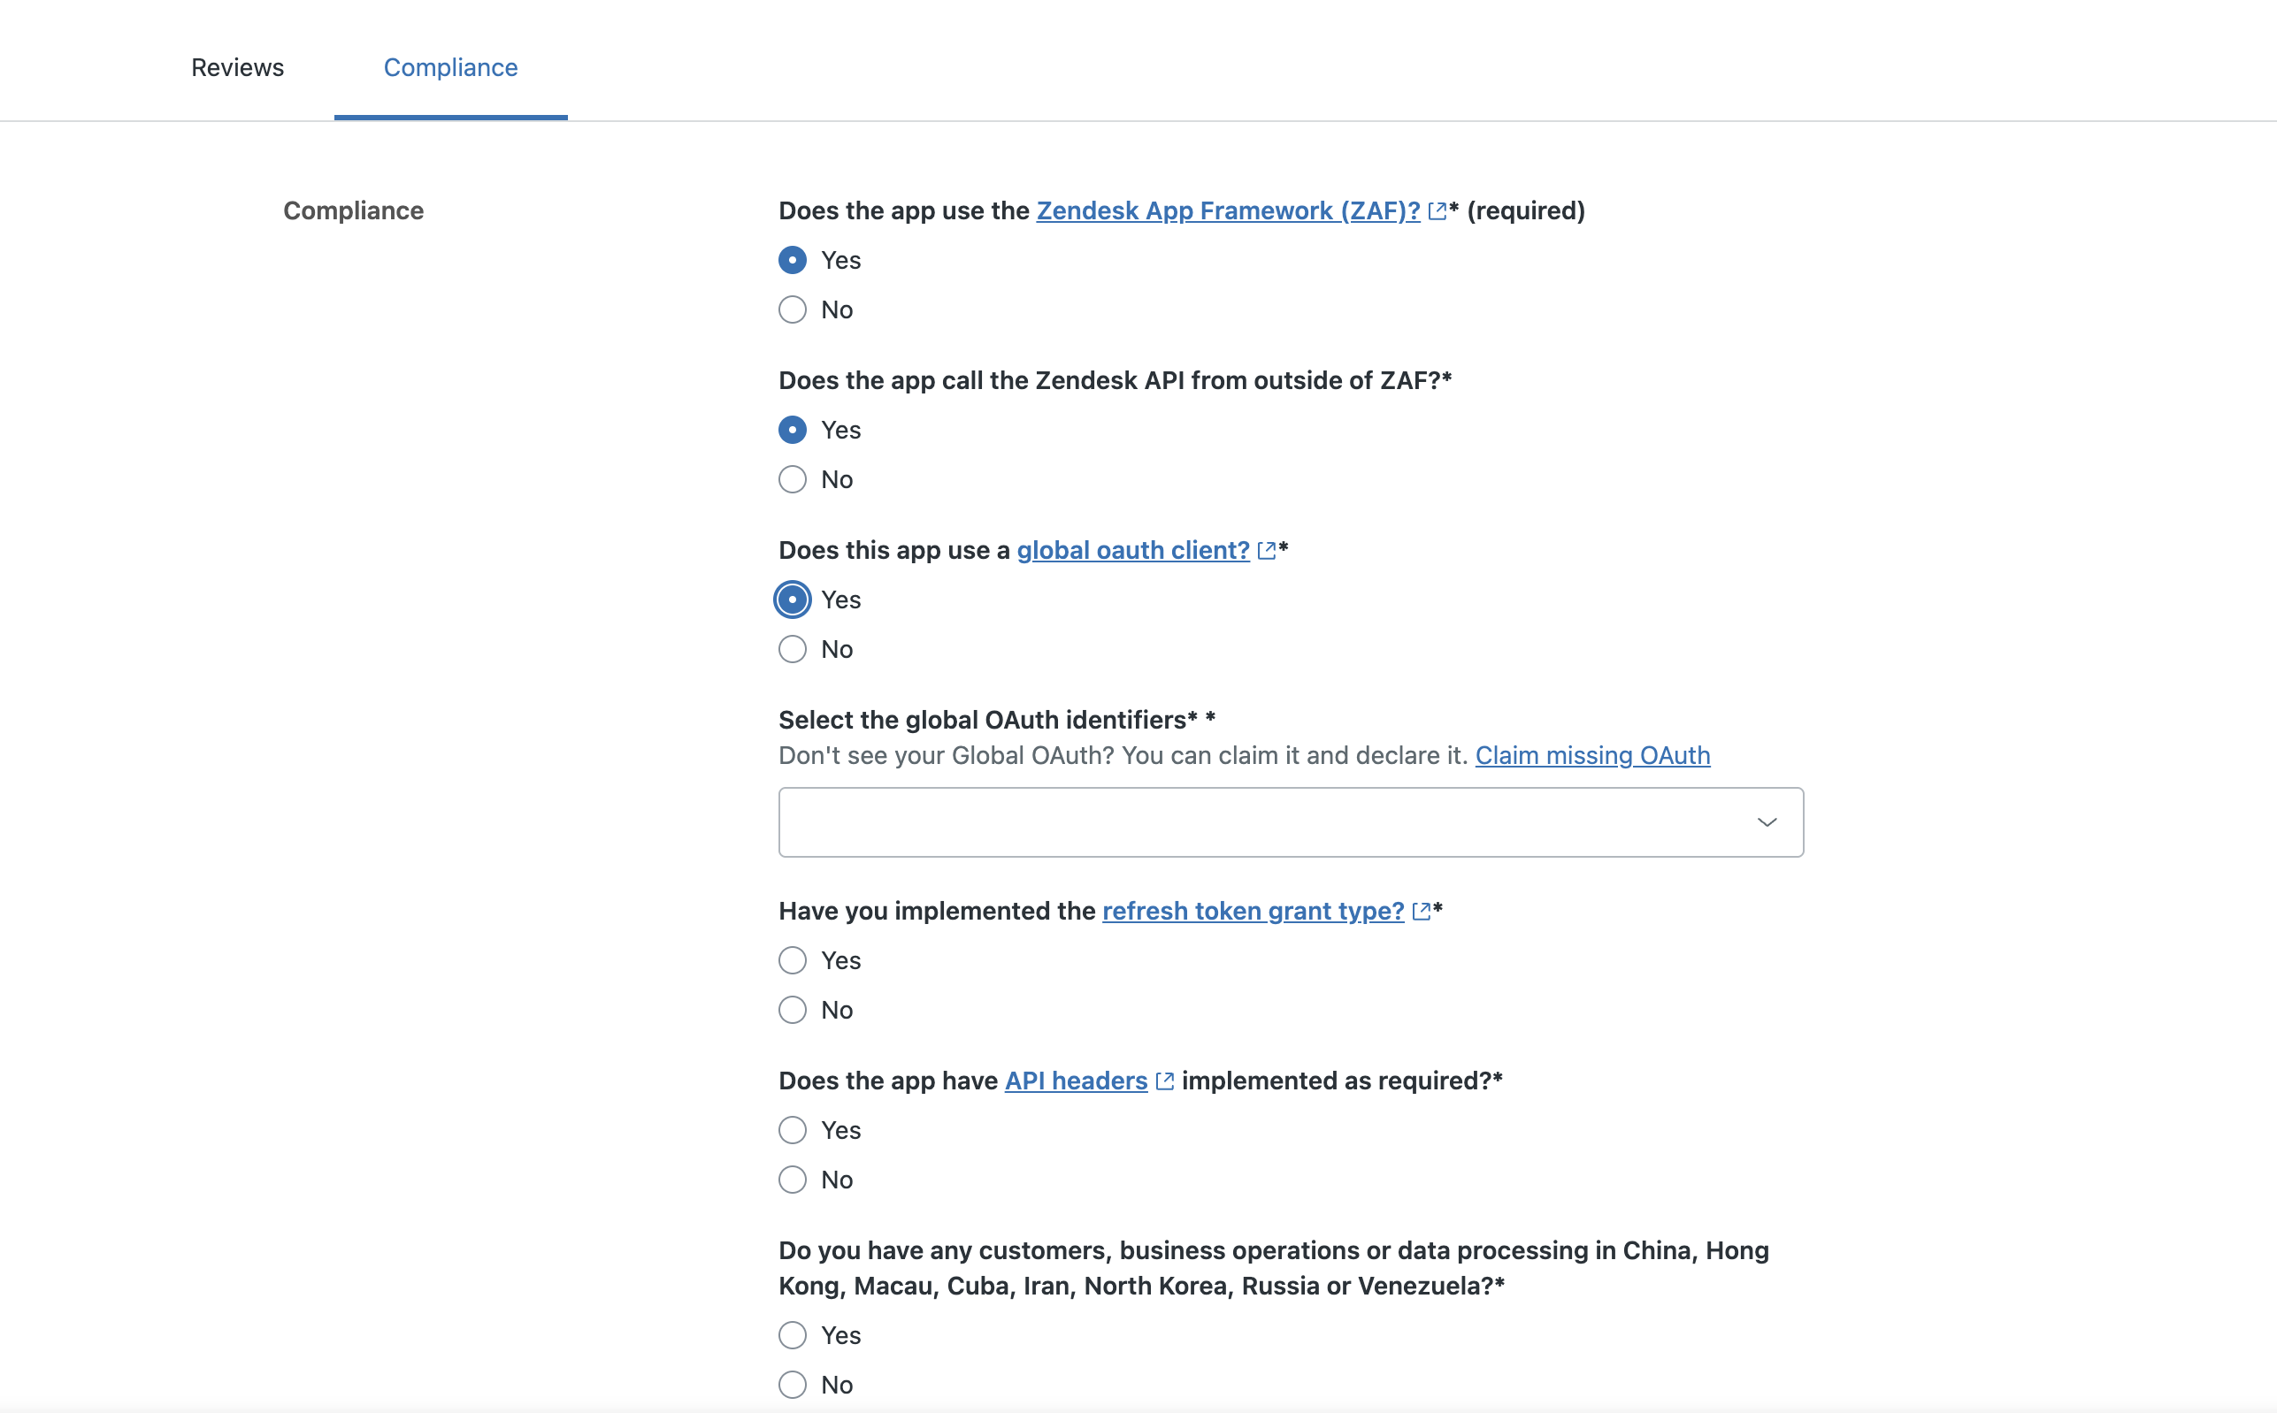Open the Compliance tab
The width and height of the screenshot is (2277, 1413).
pyautogui.click(x=450, y=67)
